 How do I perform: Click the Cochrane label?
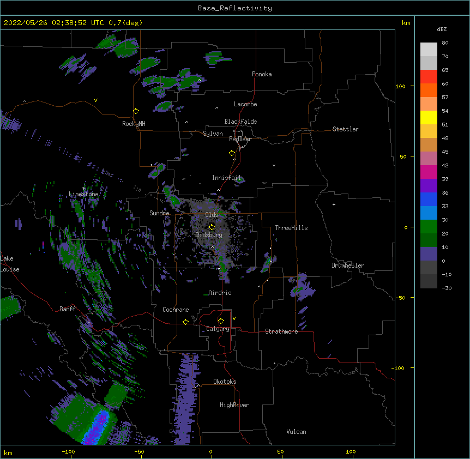(176, 310)
